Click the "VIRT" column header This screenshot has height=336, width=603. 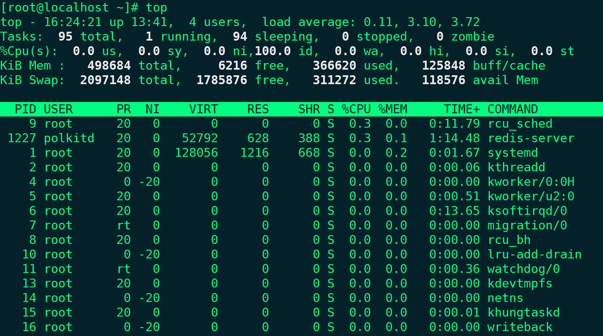click(204, 109)
